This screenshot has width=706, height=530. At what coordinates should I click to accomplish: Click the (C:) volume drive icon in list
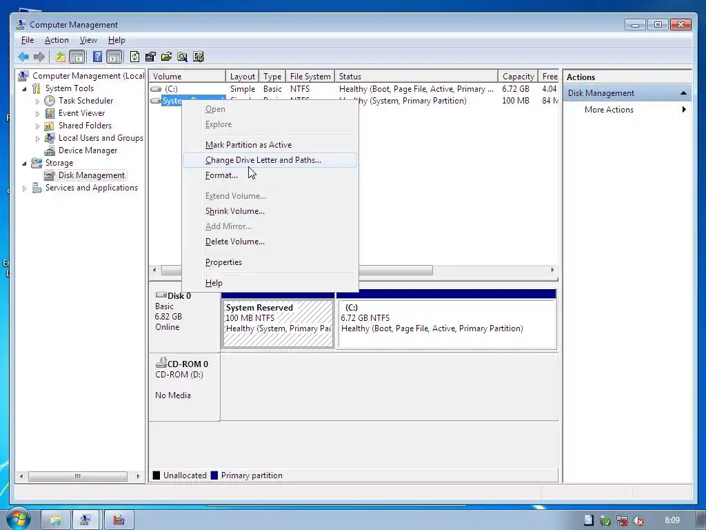(x=156, y=89)
